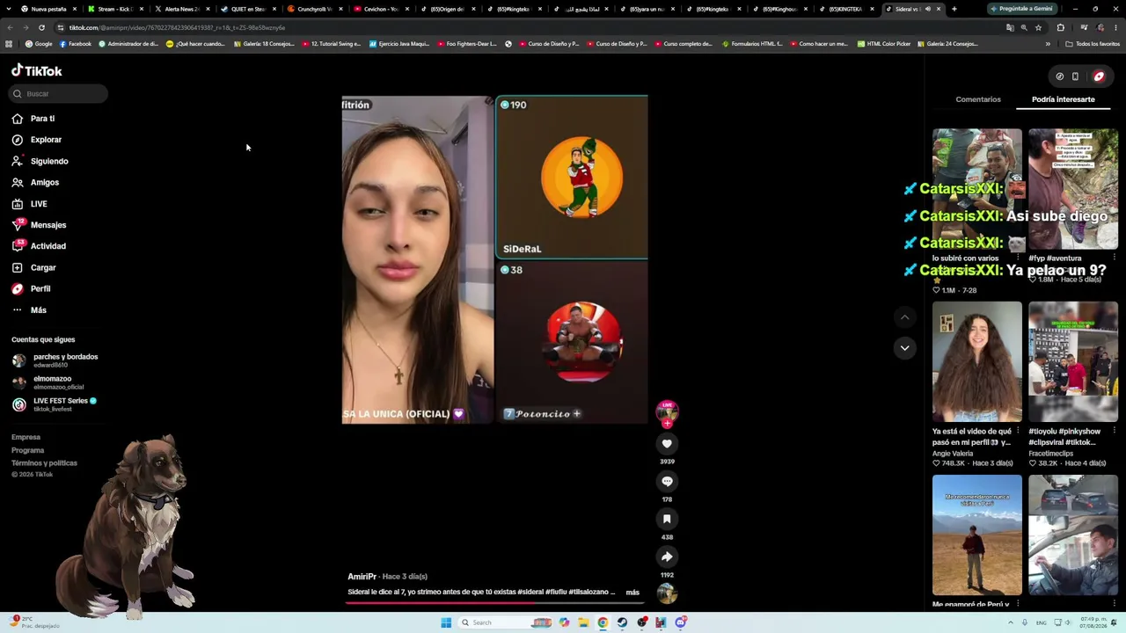
Task: Open the Programa footer link
Action: 27,450
